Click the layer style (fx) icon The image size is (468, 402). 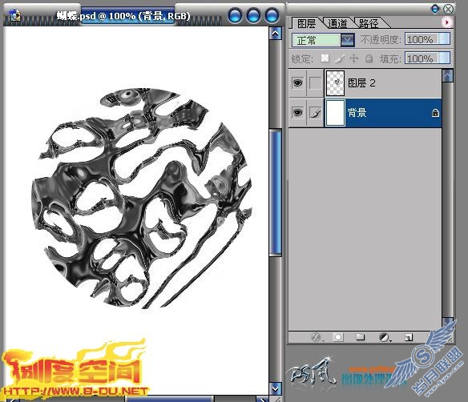click(x=316, y=337)
